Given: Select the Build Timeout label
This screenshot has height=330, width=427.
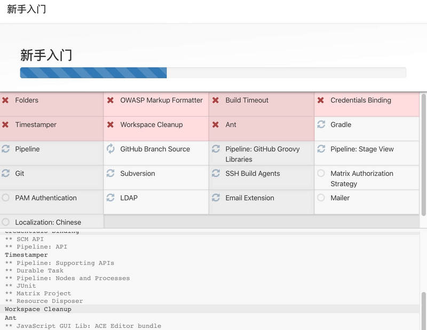Looking at the screenshot, I should (247, 100).
